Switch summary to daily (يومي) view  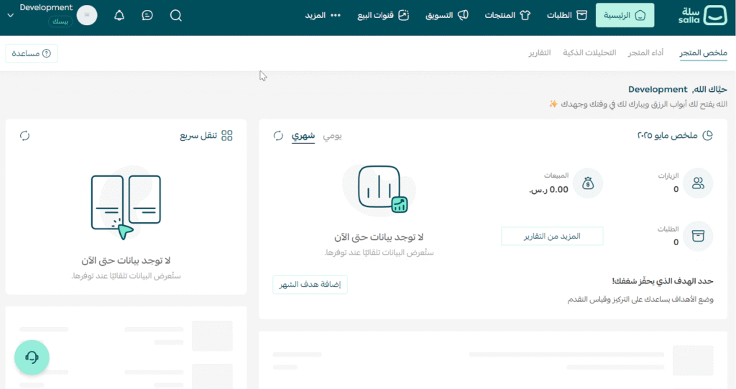click(332, 136)
